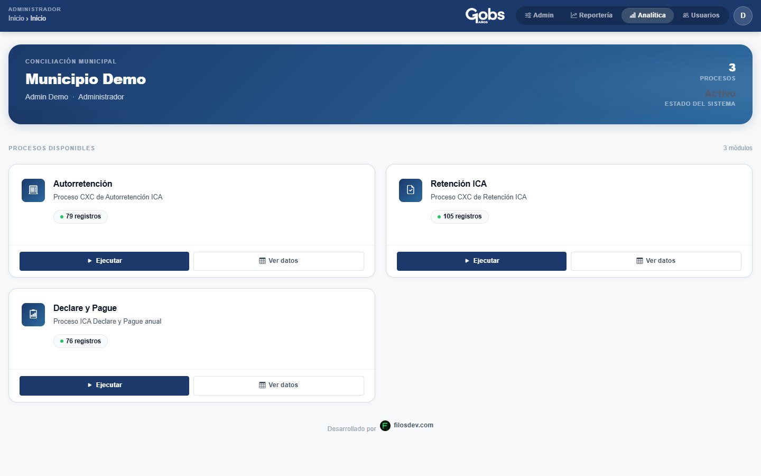Open the user avatar D menu
761x476 pixels.
(743, 15)
